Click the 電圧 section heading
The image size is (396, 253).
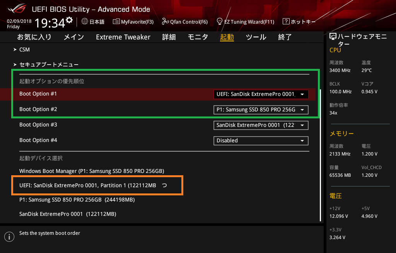click(x=335, y=196)
